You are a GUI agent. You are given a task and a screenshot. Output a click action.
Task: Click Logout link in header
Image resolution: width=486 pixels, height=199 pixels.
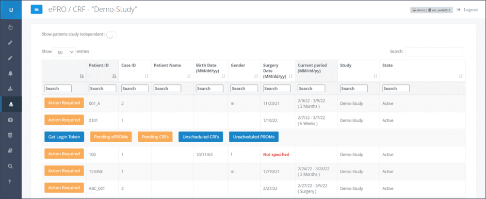point(467,10)
